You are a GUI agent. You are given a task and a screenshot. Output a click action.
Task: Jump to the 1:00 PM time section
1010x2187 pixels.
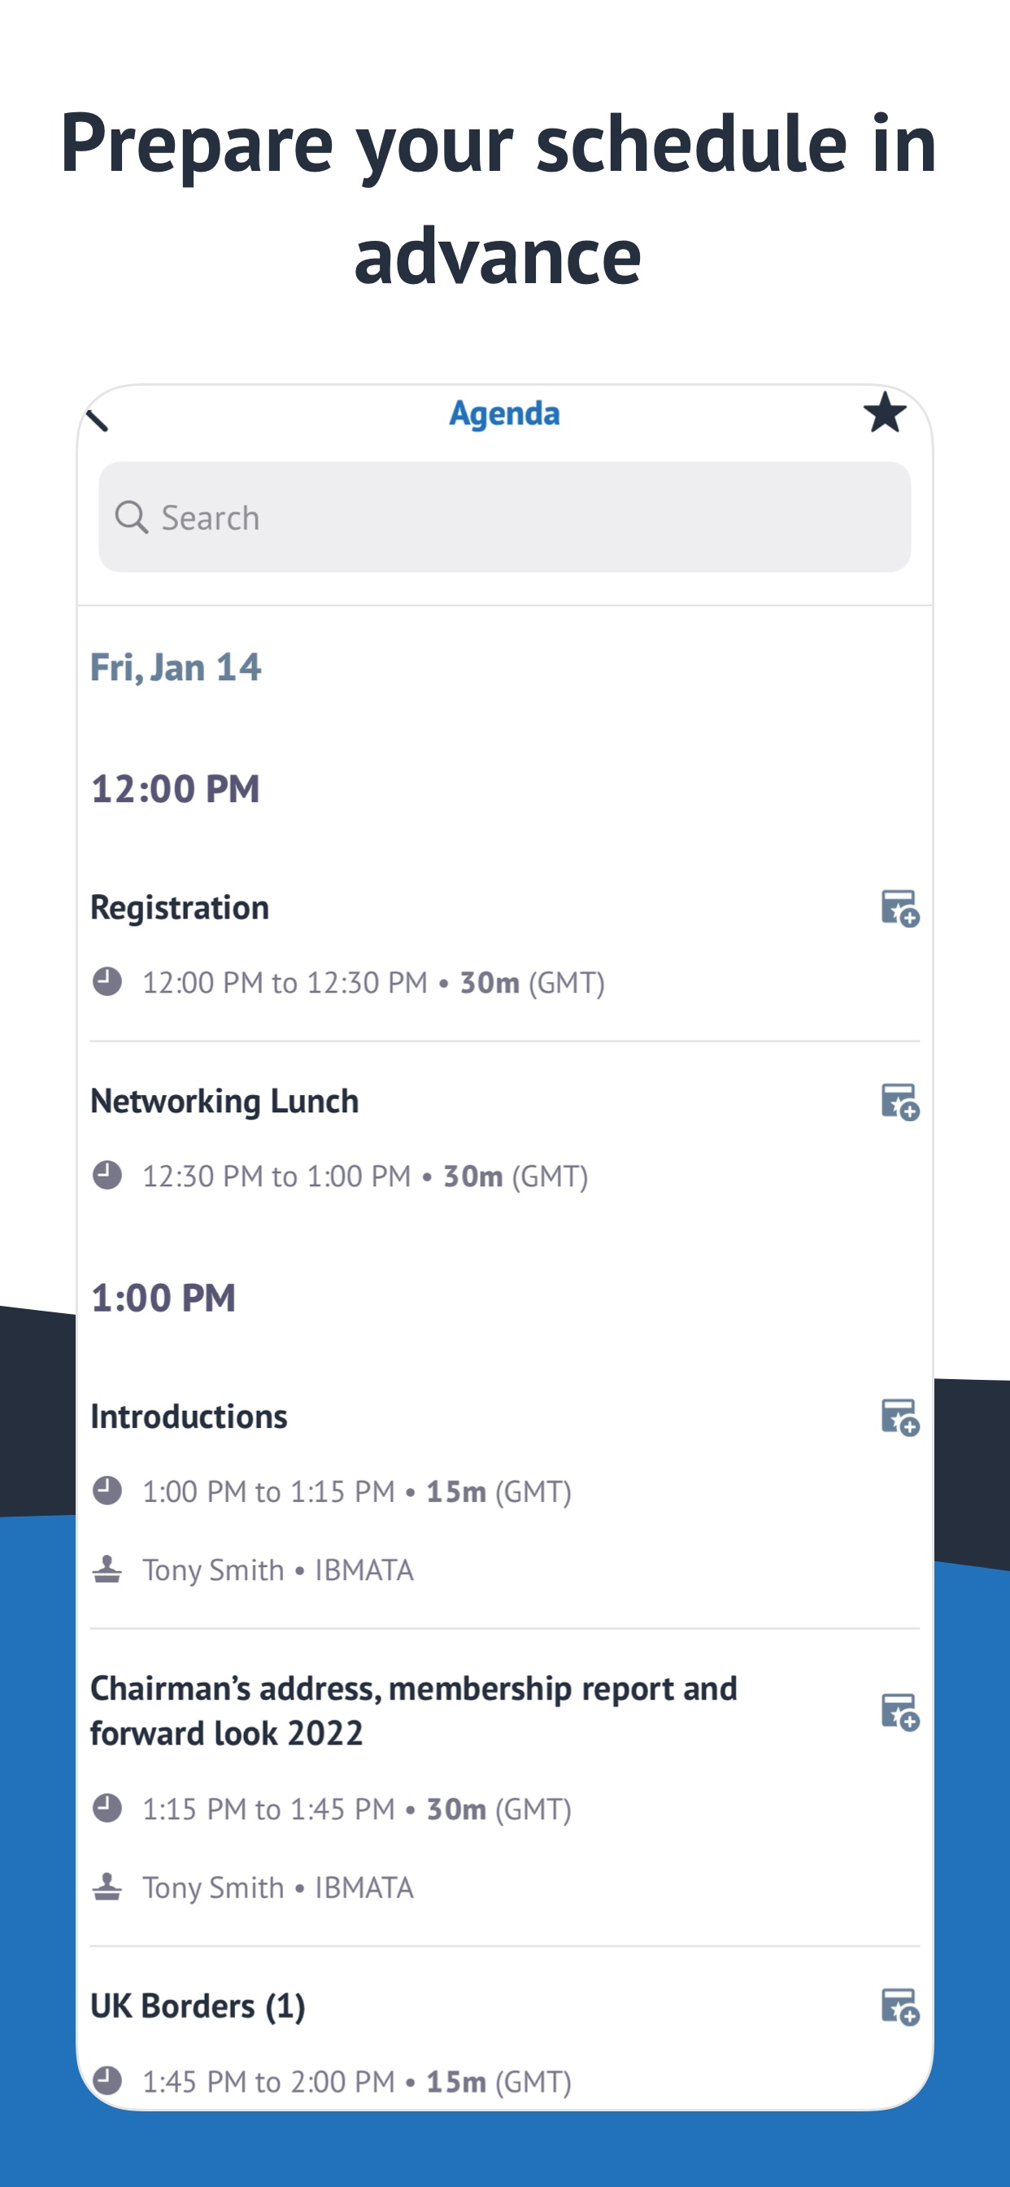coord(163,1298)
